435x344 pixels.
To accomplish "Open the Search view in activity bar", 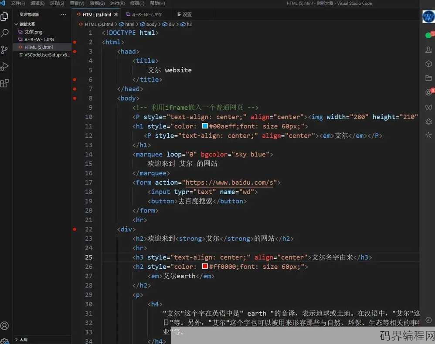I will pyautogui.click(x=4, y=33).
